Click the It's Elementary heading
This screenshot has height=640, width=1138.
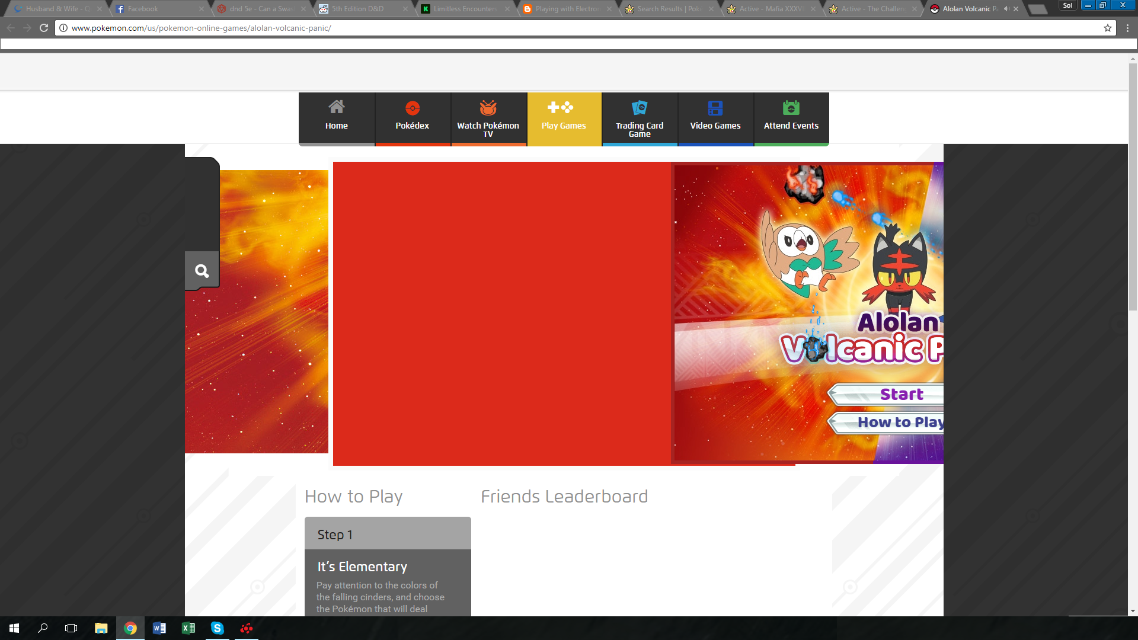[x=362, y=567]
